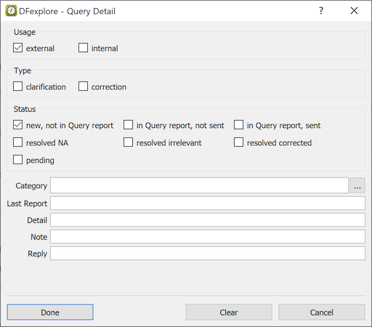Select the resolved irrelevant checkbox
This screenshot has height=327, width=372.
tap(128, 142)
